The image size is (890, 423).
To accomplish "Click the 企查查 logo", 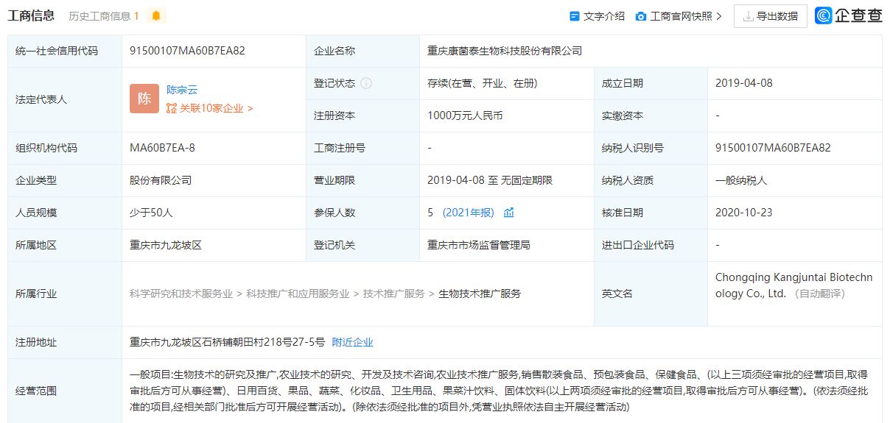I will coord(848,15).
